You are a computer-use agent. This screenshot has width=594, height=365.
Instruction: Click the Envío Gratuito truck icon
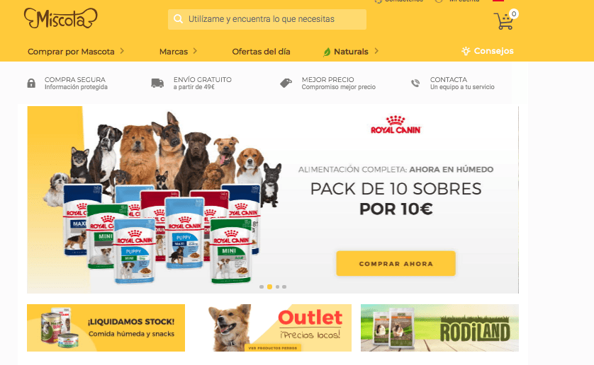[x=157, y=83]
